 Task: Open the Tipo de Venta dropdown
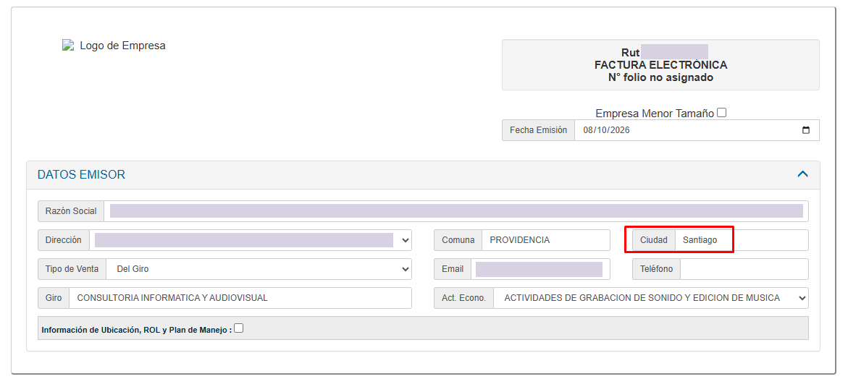[x=259, y=269]
